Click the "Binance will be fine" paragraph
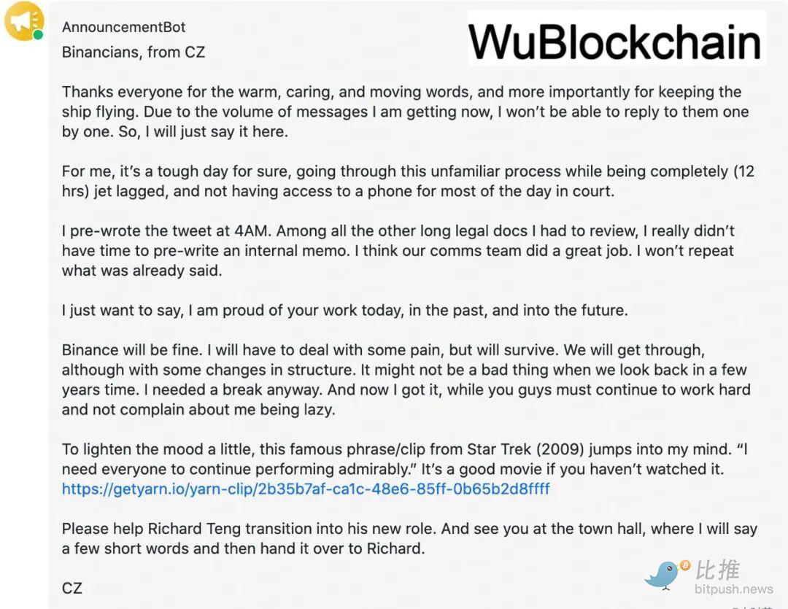The height and width of the screenshot is (609, 788). pyautogui.click(x=405, y=379)
